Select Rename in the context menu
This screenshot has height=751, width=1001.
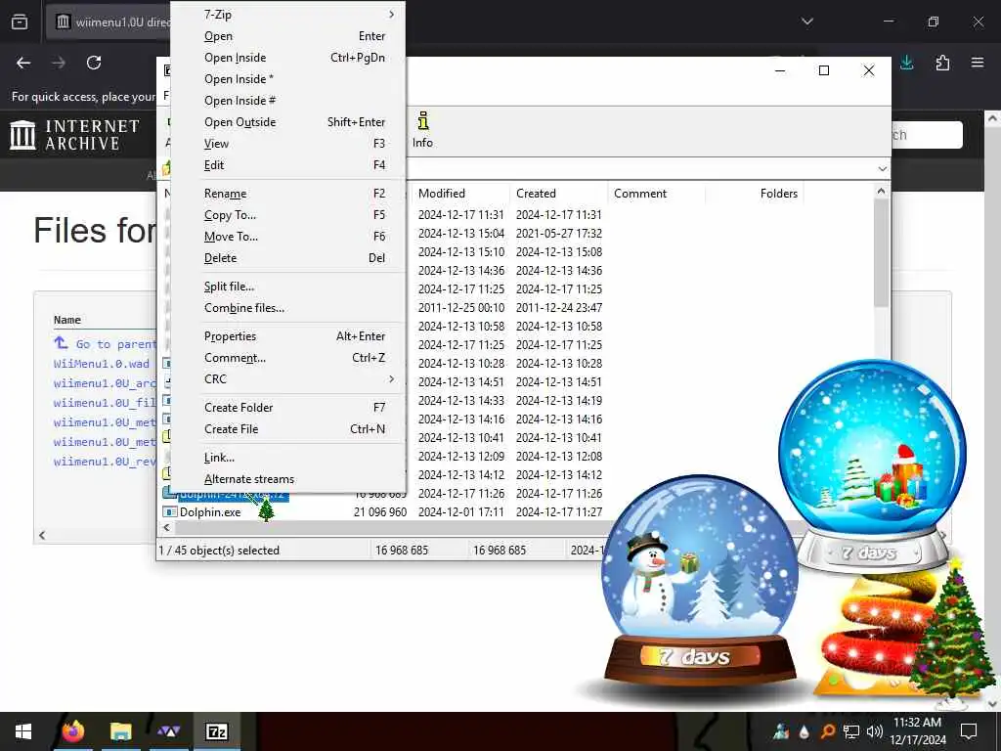[288, 194]
